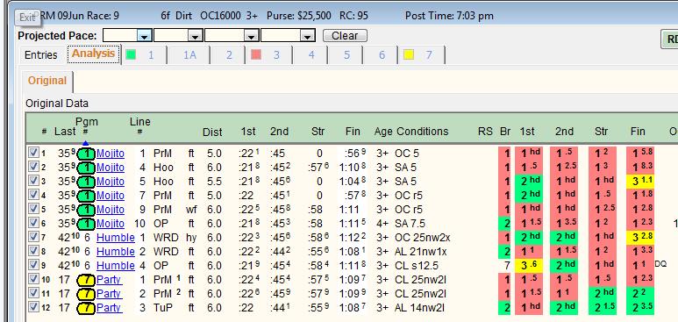This screenshot has height=322, width=678.
Task: Sort by the Conditions column header
Action: click(423, 131)
